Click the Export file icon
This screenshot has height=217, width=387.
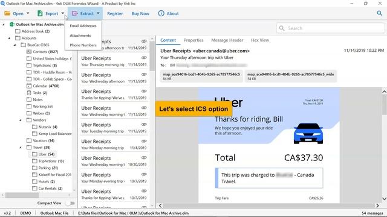pos(40,13)
